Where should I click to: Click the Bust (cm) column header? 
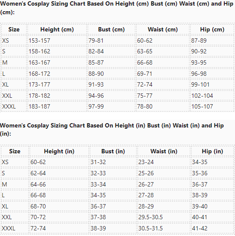[x=111, y=29]
